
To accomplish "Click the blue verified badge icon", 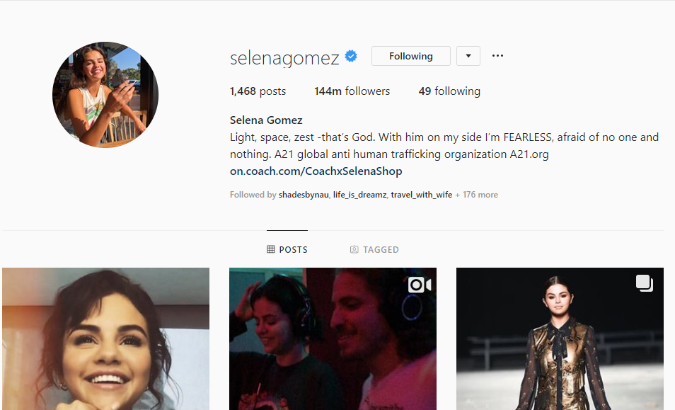I will [x=351, y=56].
